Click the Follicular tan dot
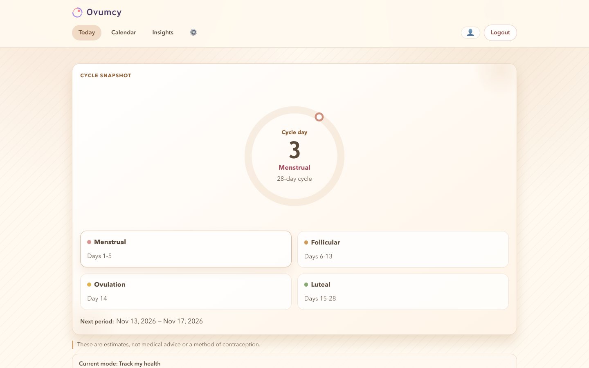This screenshot has height=368, width=589. [306, 242]
